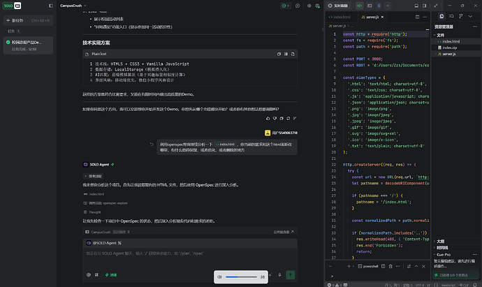
Task: Collapse the files folder section
Action: [x=439, y=35]
